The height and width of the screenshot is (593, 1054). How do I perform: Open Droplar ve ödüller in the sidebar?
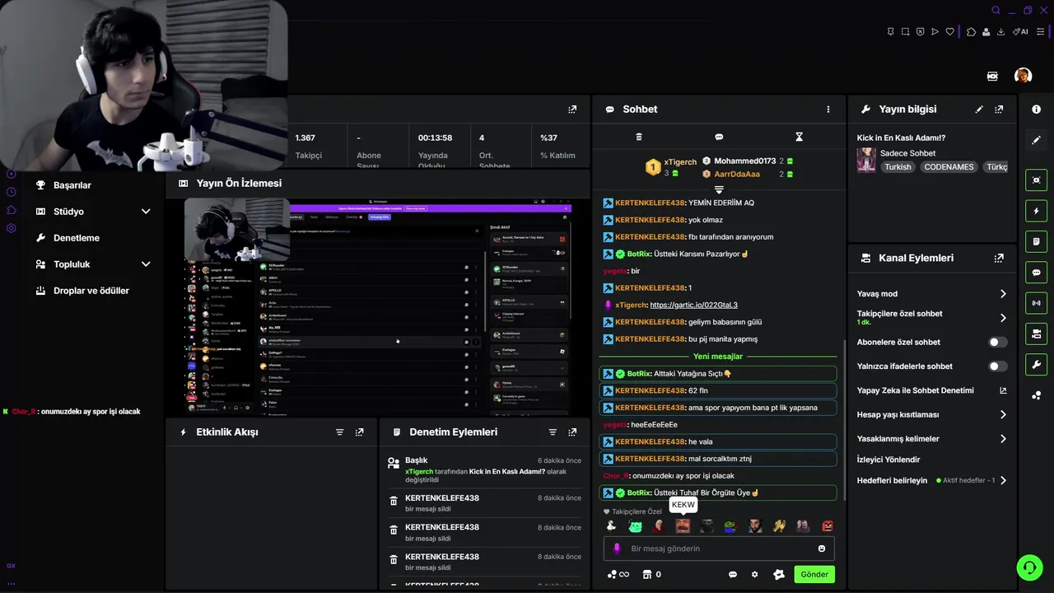(91, 291)
